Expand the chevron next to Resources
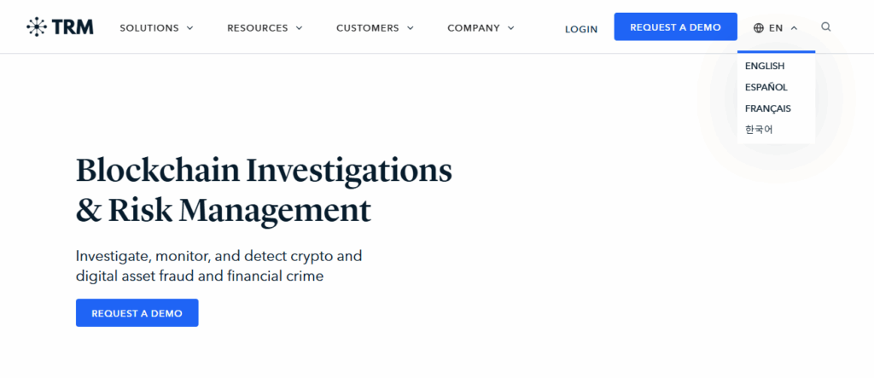This screenshot has height=378, width=874. click(299, 28)
